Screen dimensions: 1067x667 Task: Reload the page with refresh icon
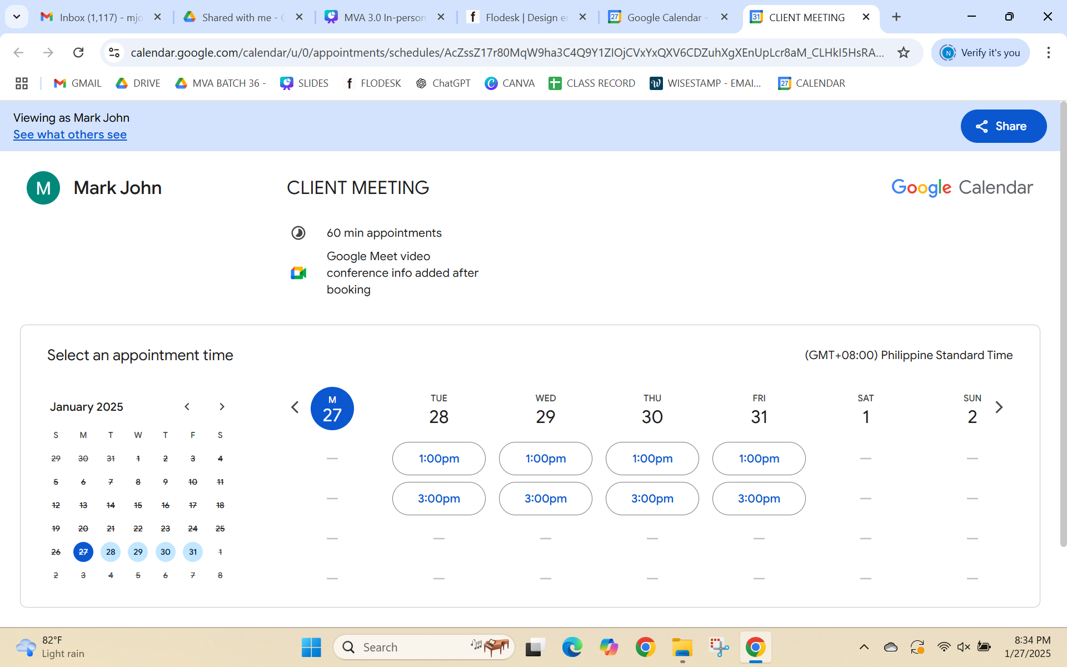pyautogui.click(x=78, y=52)
